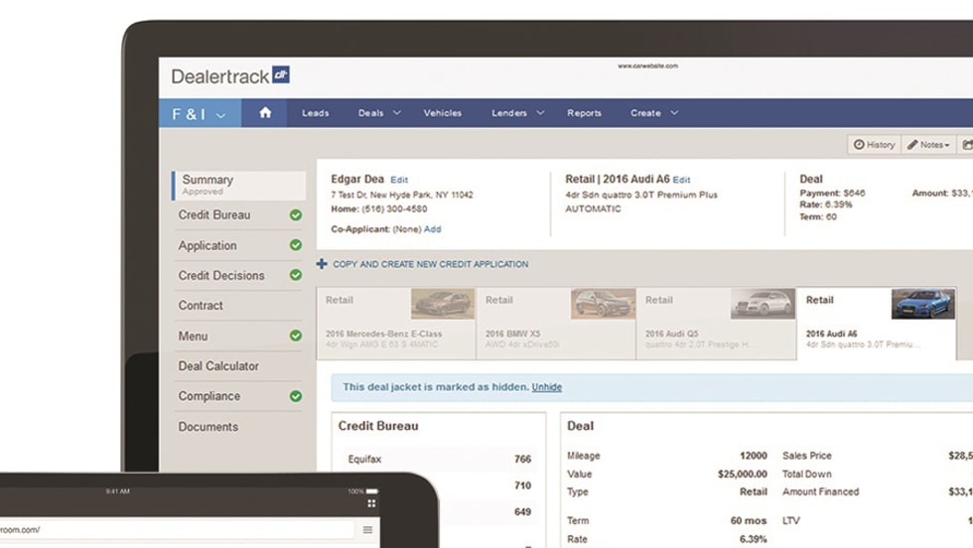
Task: Open the Reports menu item
Action: [584, 113]
